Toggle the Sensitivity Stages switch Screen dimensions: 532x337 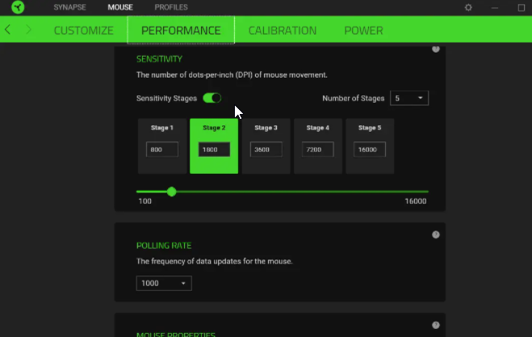(212, 98)
